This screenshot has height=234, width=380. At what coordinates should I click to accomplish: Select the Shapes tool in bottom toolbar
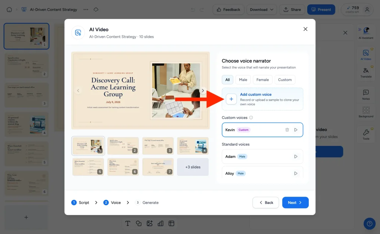(x=139, y=223)
